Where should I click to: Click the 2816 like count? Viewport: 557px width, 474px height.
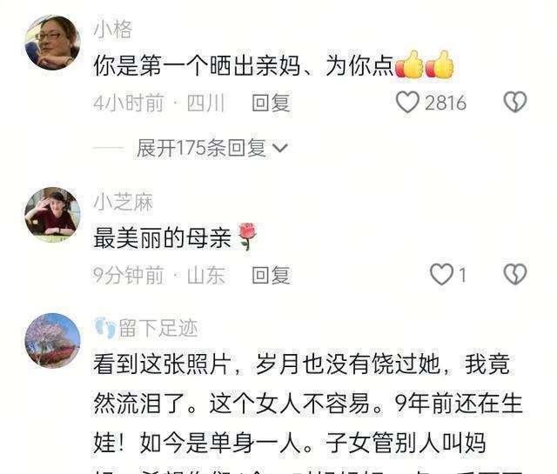coord(446,103)
